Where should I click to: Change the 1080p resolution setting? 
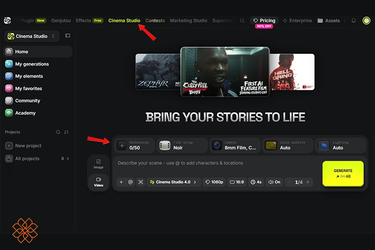coord(214,182)
